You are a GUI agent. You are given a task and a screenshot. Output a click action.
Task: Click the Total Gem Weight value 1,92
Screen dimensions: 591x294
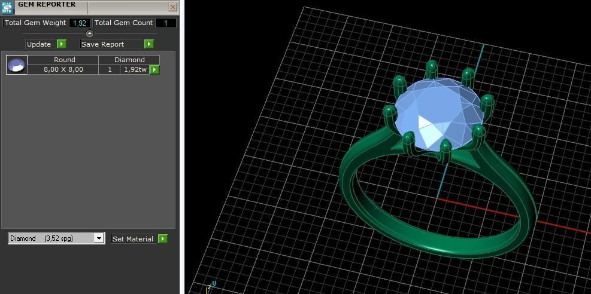pos(80,23)
